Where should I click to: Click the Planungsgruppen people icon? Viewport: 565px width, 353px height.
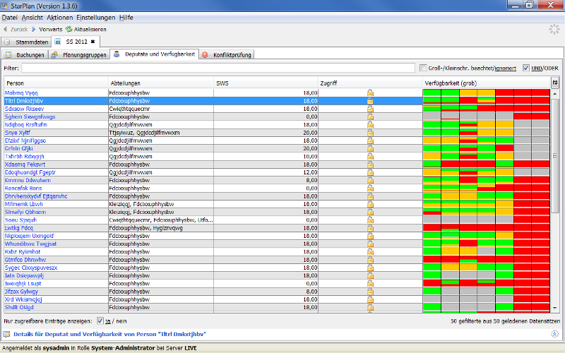click(54, 55)
